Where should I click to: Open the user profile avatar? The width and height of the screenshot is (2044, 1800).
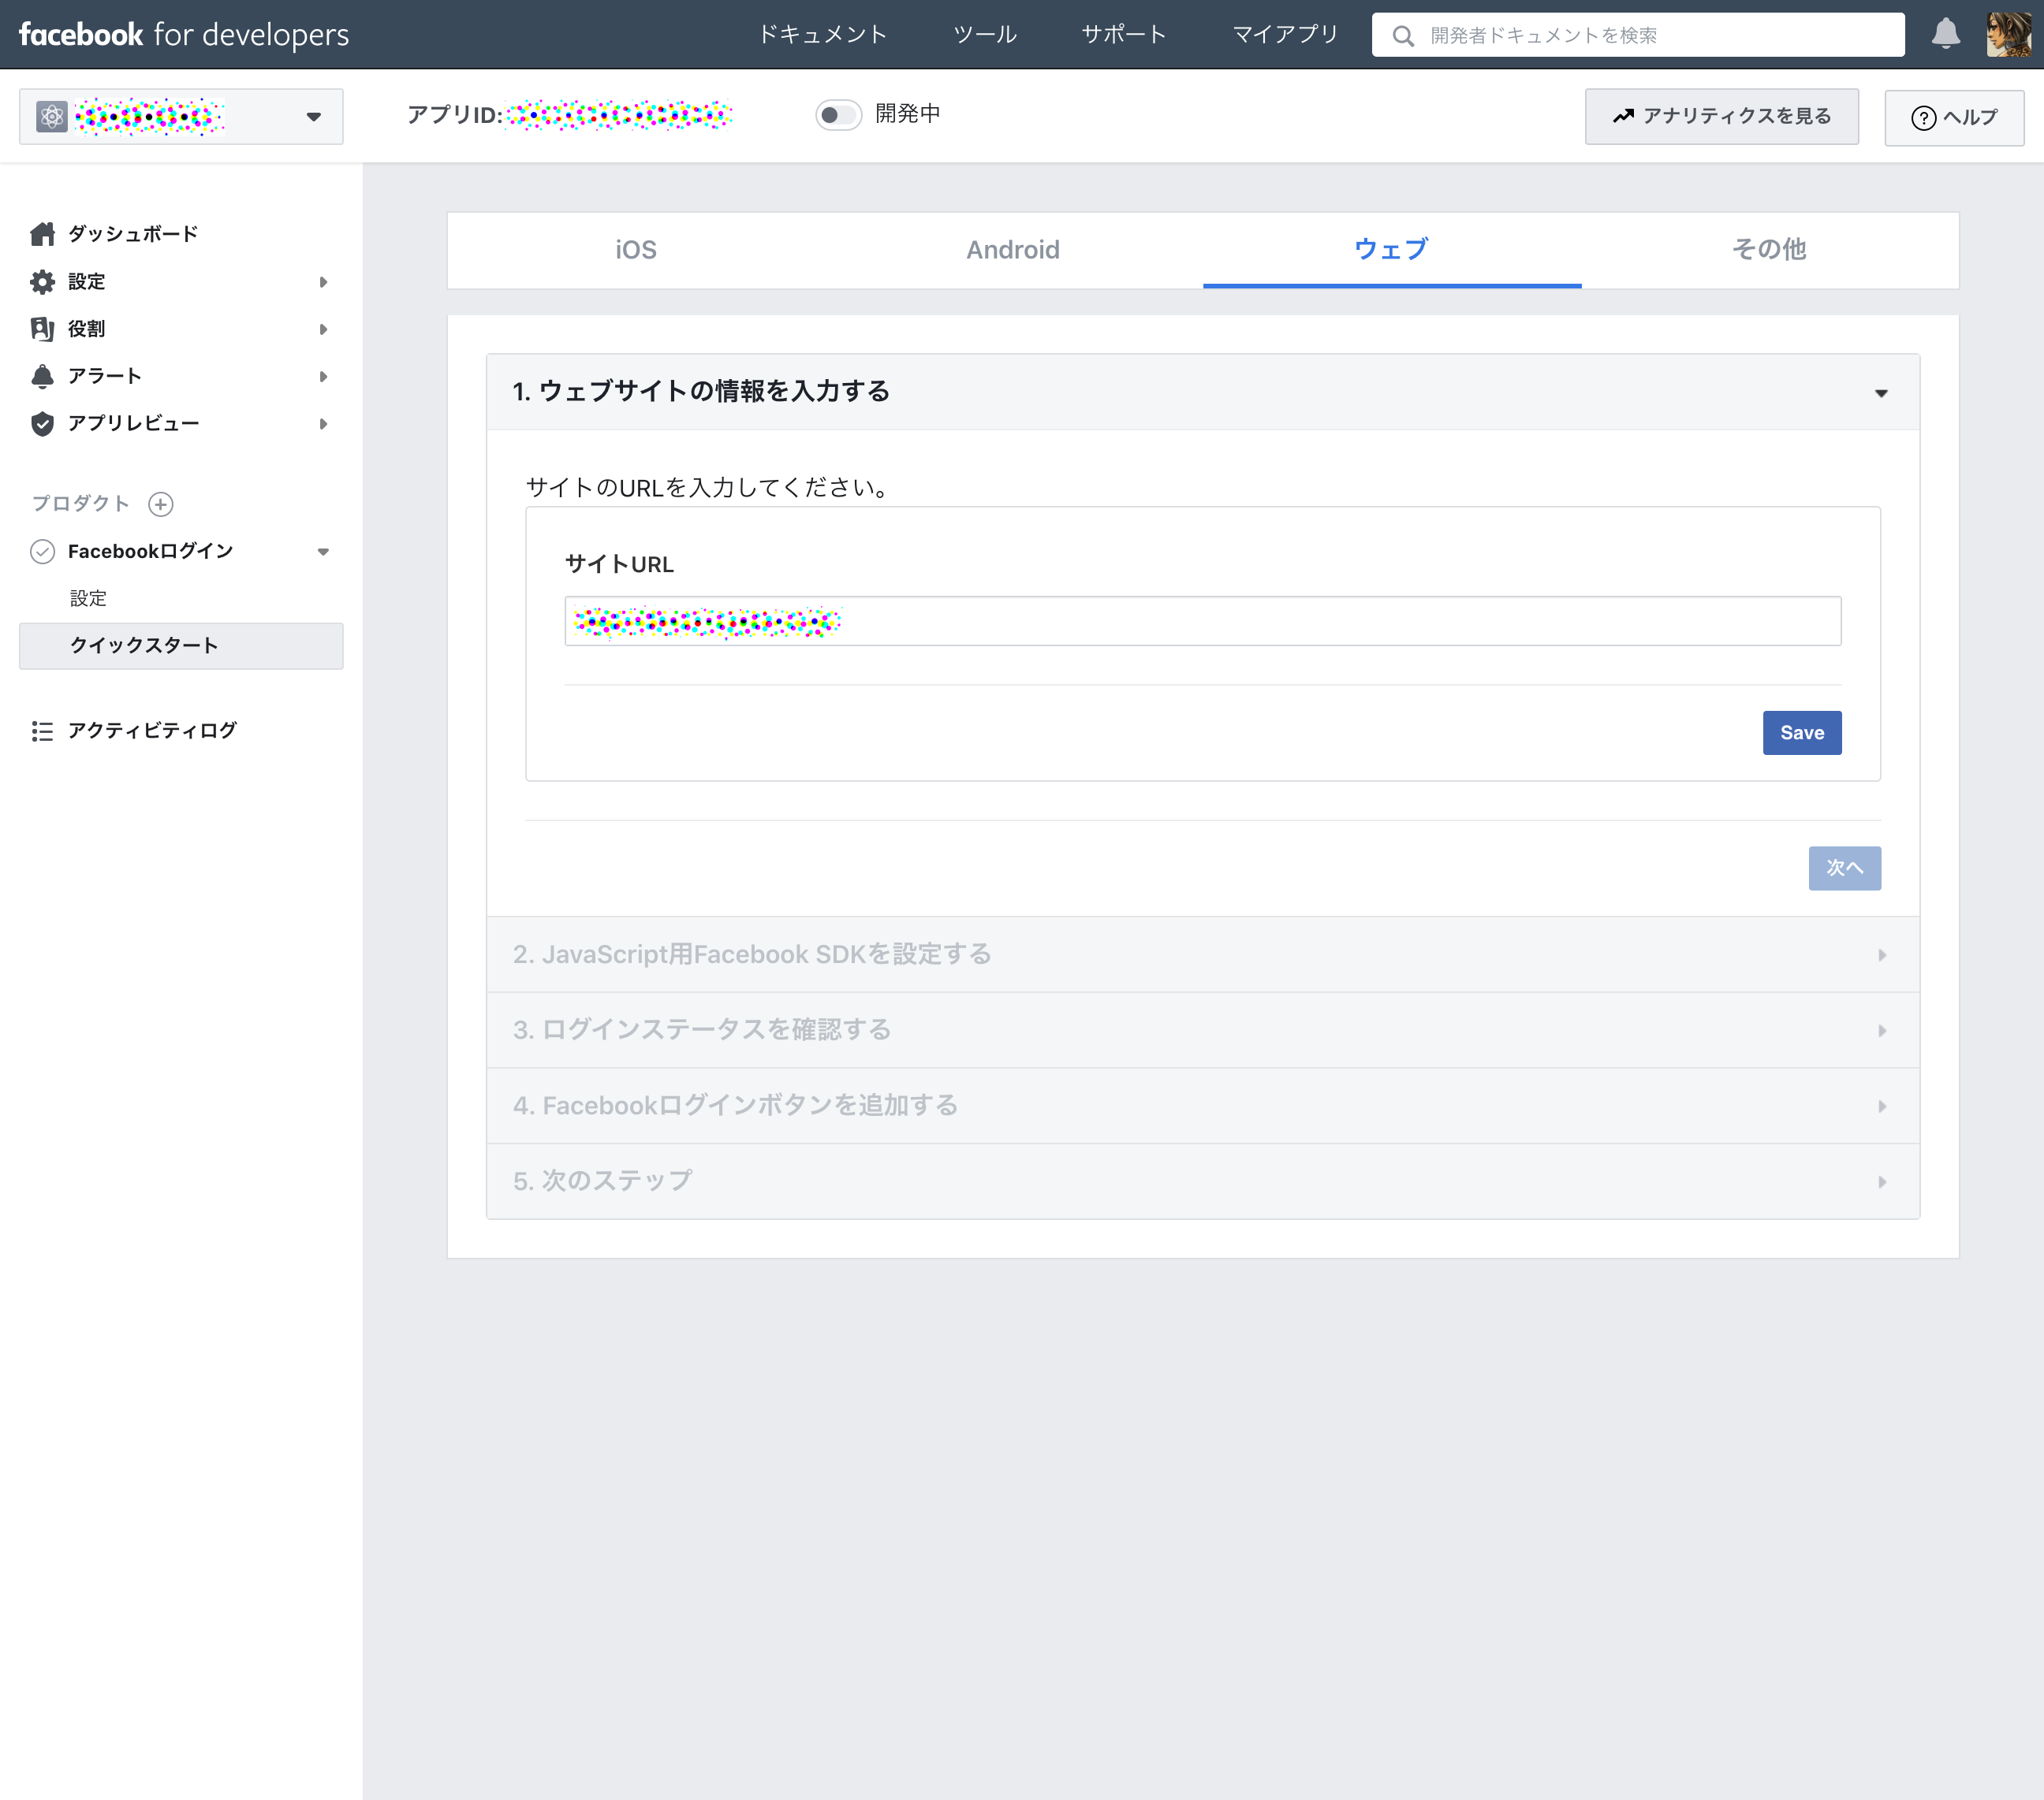[2008, 34]
